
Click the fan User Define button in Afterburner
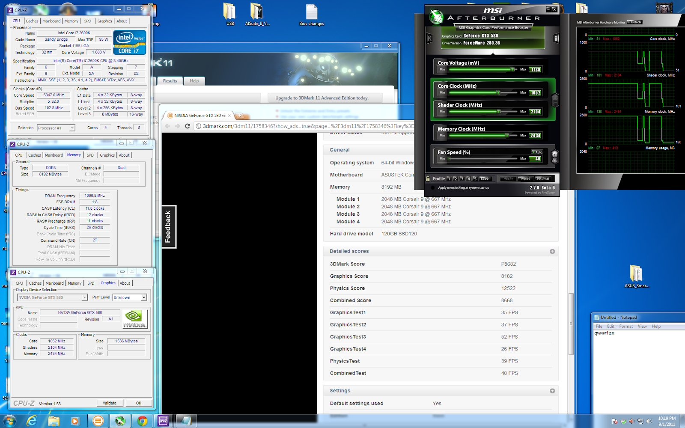tap(554, 156)
